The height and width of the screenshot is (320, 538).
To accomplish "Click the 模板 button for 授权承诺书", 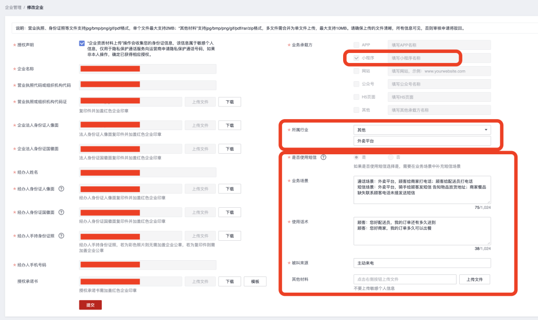I will tap(255, 282).
